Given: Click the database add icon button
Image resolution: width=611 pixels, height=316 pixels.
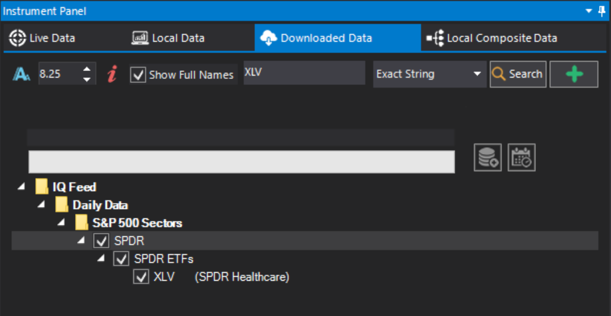Looking at the screenshot, I should coord(487,157).
